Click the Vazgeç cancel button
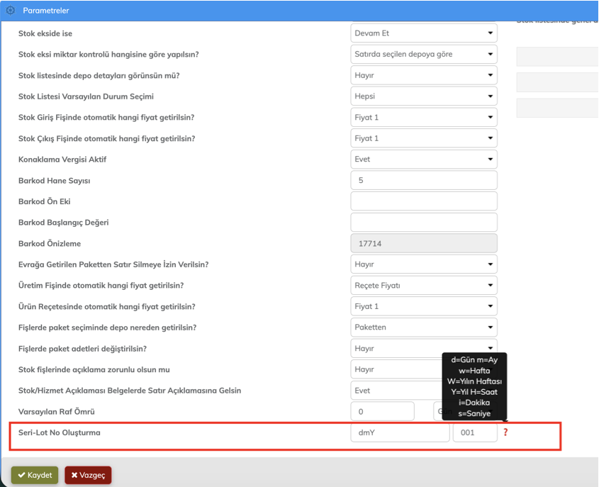599x487 pixels. tap(88, 475)
